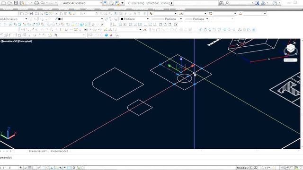This screenshot has width=303, height=170.
Task: Click the binoculars search icon in the title bar
Action: point(221,3)
